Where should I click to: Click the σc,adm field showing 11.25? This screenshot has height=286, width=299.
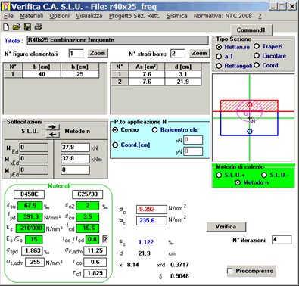[95, 251]
